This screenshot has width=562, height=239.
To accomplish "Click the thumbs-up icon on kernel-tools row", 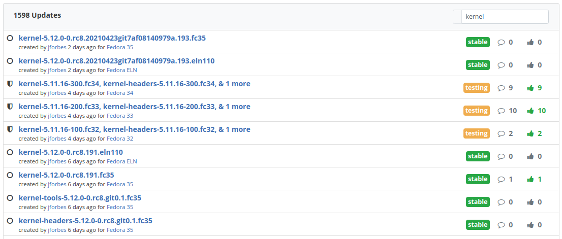I will [x=530, y=202].
